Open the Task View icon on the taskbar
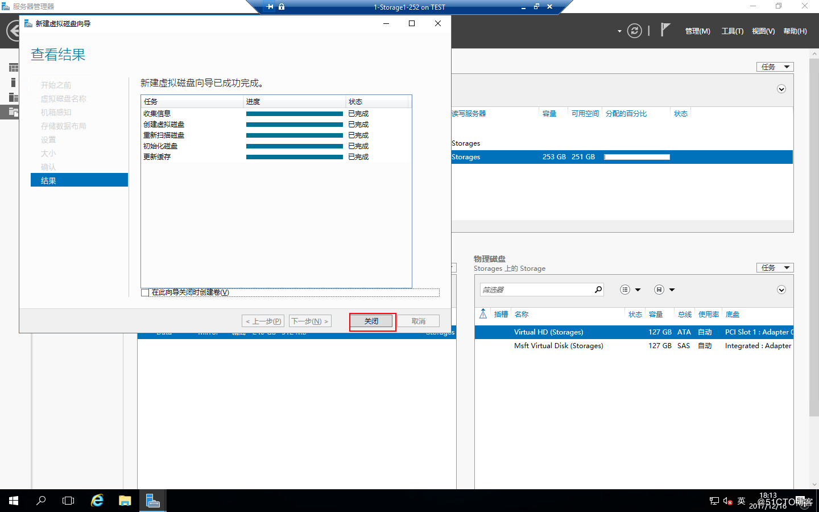The width and height of the screenshot is (819, 512). click(68, 501)
